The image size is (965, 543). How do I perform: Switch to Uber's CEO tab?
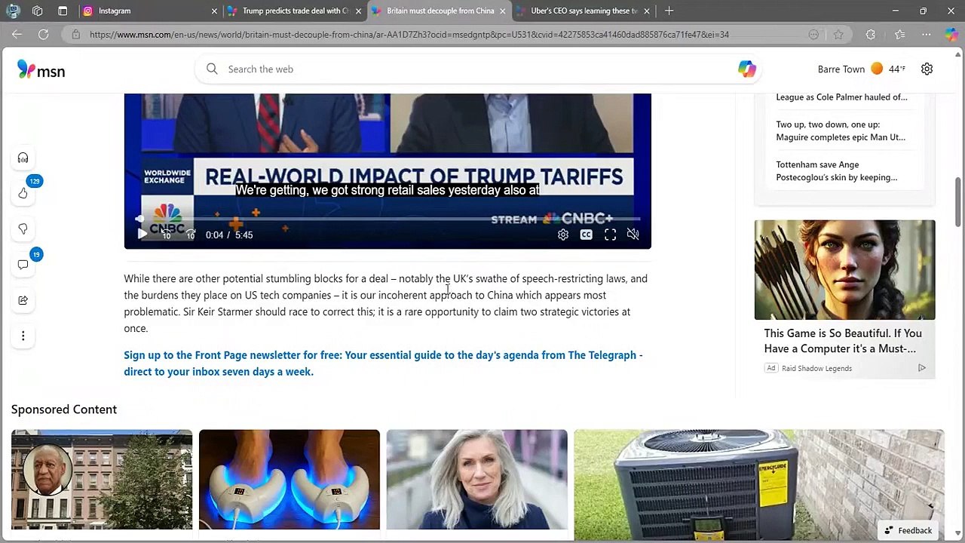point(584,11)
